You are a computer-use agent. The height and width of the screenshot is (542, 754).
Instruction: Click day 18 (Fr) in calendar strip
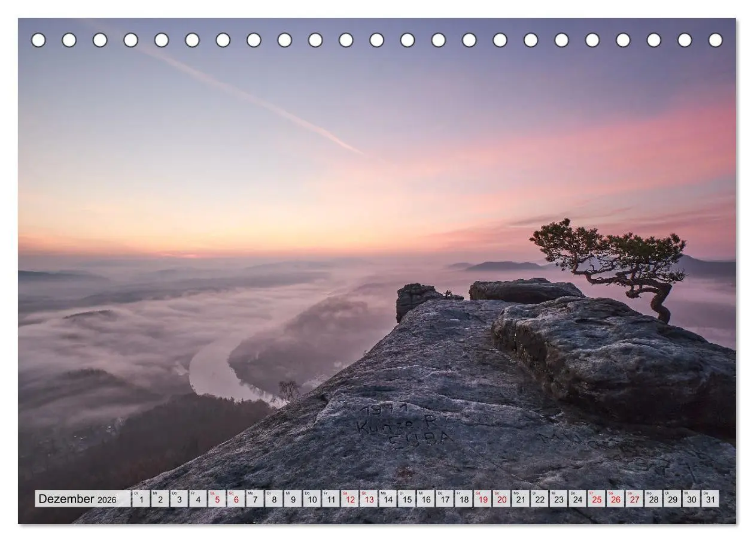click(463, 499)
